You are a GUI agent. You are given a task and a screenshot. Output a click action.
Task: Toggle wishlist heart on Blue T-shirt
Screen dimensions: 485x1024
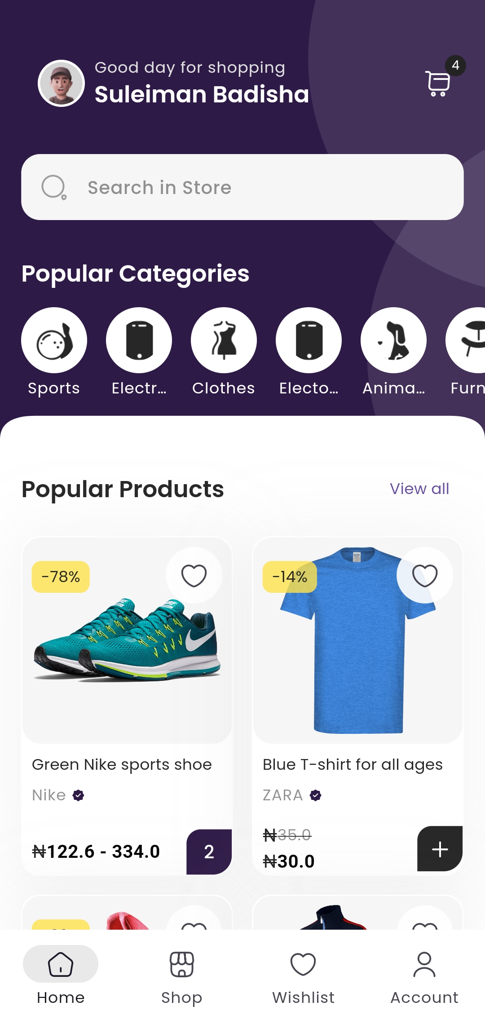pyautogui.click(x=424, y=575)
